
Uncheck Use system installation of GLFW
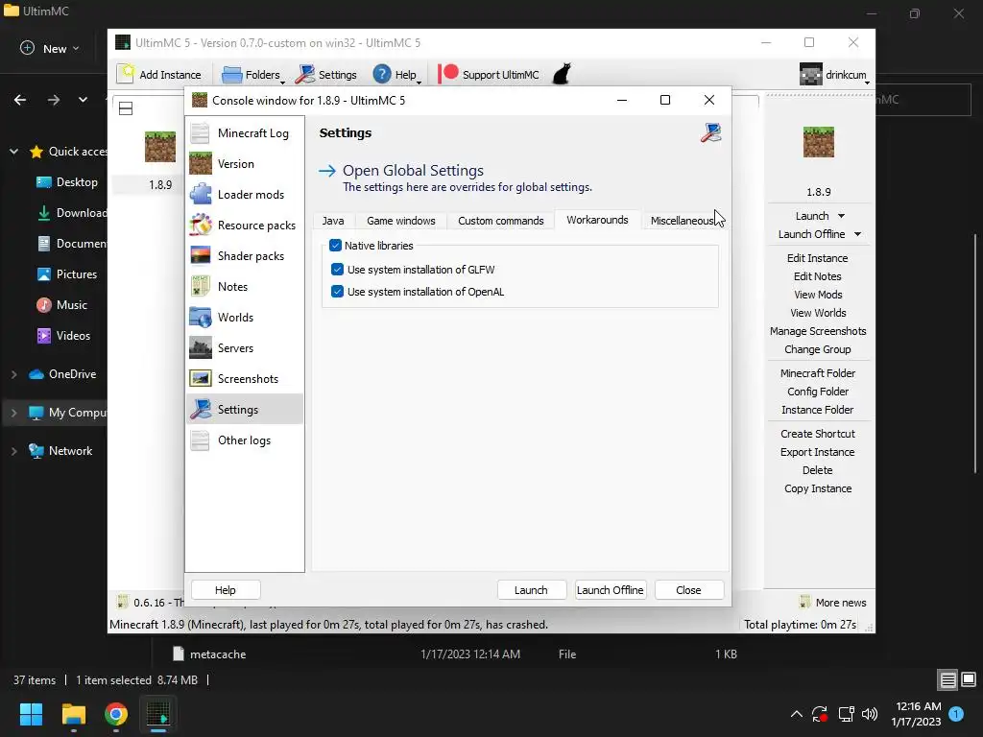337,270
